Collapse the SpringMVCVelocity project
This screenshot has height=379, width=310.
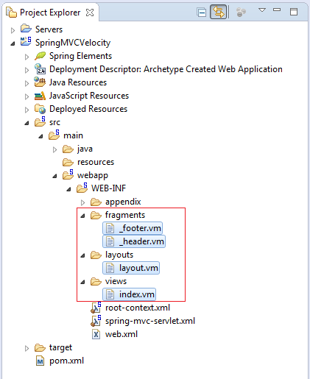coord(13,43)
